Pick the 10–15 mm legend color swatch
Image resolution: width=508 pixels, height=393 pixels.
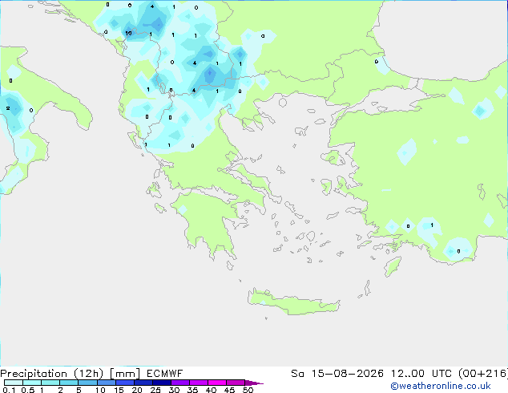click(107, 383)
